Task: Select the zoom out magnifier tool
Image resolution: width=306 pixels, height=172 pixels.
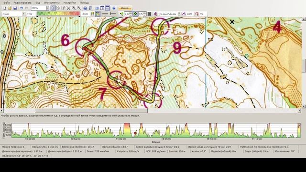Action: pos(78,8)
